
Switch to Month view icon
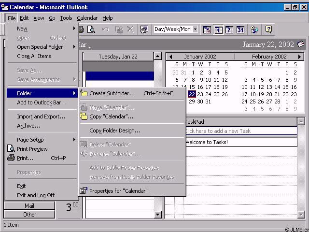pyautogui.click(x=240, y=29)
